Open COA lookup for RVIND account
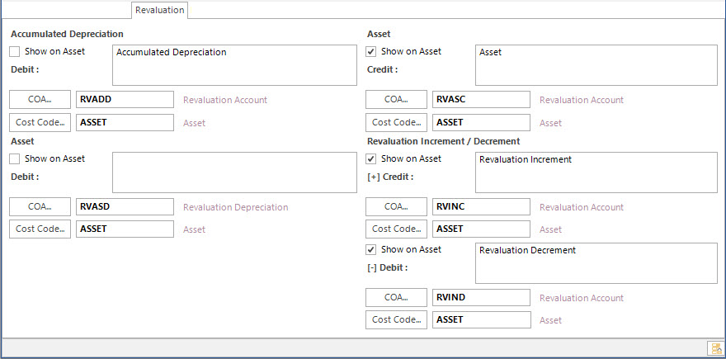 [396, 298]
